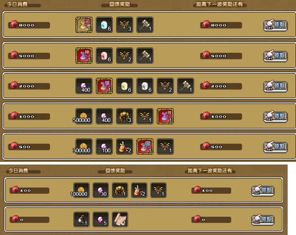The image size is (296, 235).
Task: Select the red gem in 5000 row
Action: coord(104,56)
